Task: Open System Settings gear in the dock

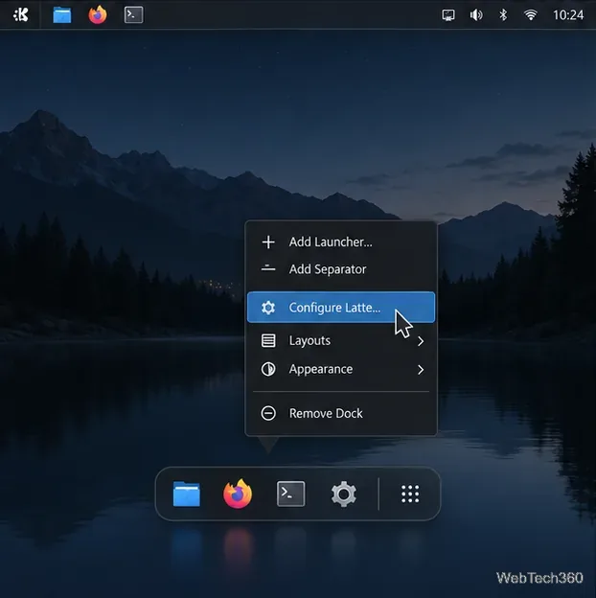Action: (344, 494)
